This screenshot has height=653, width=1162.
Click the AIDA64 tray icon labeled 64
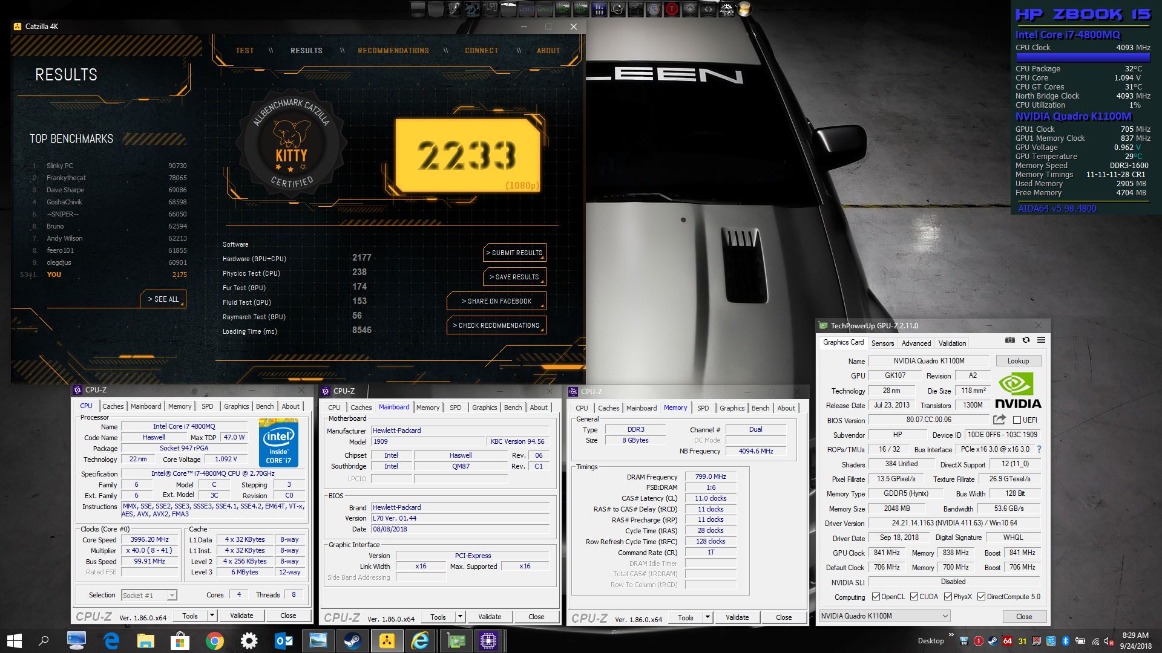tap(1008, 641)
